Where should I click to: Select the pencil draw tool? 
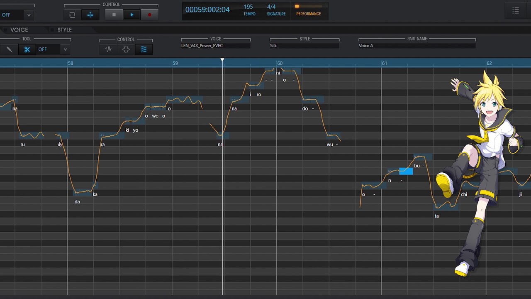point(9,49)
